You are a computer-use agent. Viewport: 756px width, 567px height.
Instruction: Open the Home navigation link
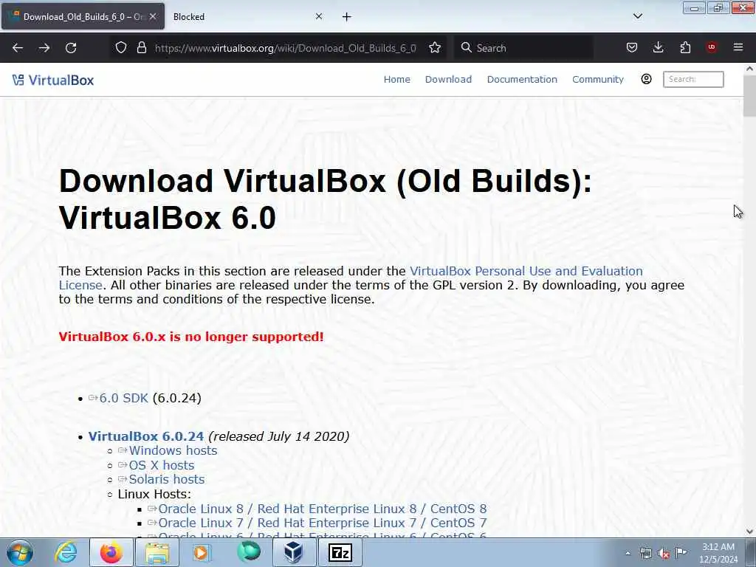396,80
